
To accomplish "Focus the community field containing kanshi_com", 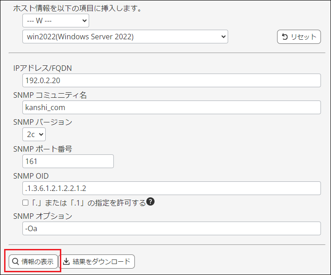I will pos(171,107).
